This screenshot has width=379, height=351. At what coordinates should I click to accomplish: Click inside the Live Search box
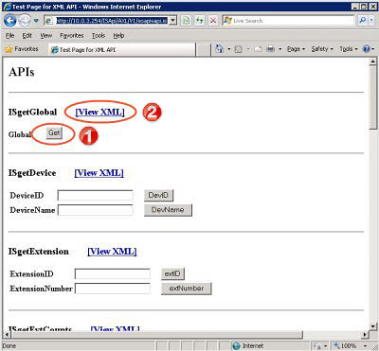(x=288, y=21)
